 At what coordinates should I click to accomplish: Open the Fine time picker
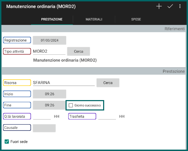click(50, 105)
